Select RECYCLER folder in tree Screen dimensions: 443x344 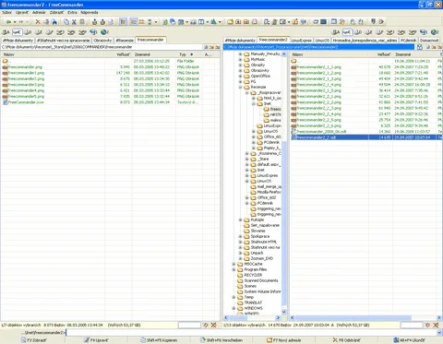point(253,275)
